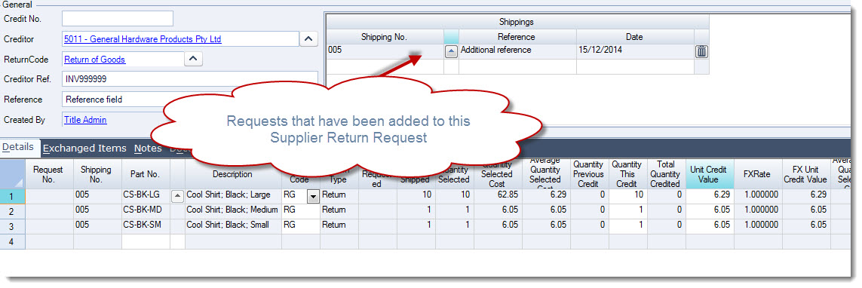
Task: Select the 15/12/2014 date cell
Action: pos(635,52)
